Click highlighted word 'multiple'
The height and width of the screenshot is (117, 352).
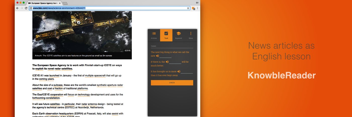[89, 75]
